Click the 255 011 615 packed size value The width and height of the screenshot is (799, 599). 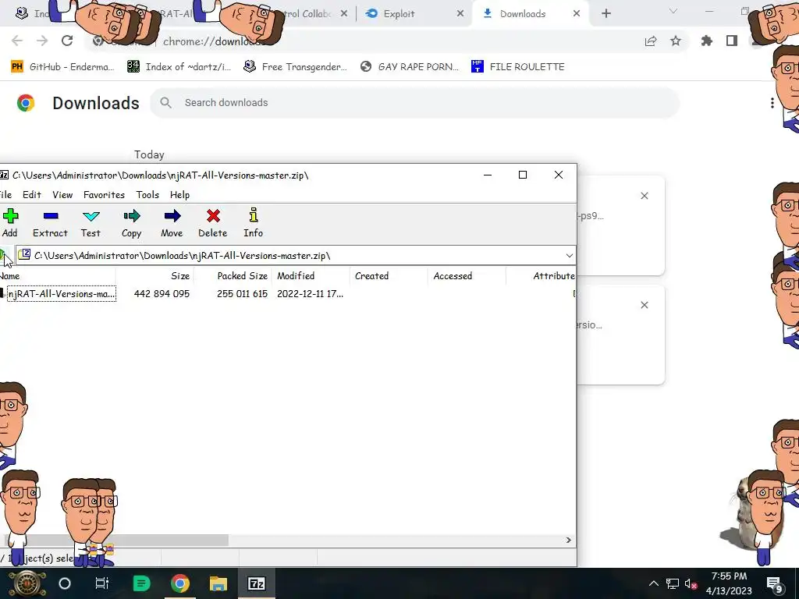[x=242, y=294]
